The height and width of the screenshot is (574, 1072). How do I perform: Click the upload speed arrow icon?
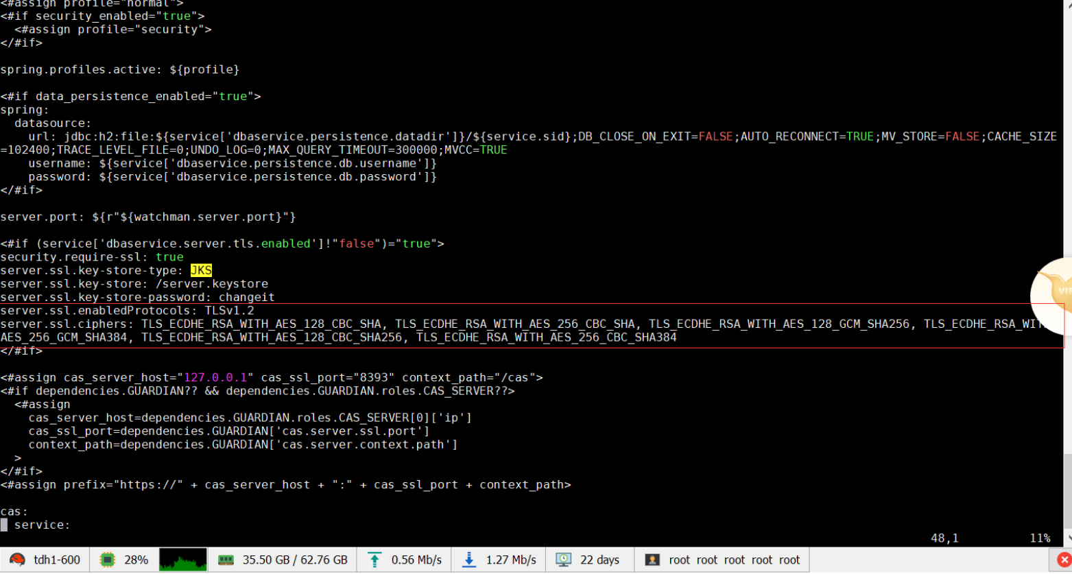click(374, 560)
